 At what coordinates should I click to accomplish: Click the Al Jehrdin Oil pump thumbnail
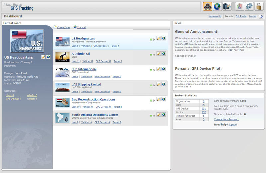(63, 57)
